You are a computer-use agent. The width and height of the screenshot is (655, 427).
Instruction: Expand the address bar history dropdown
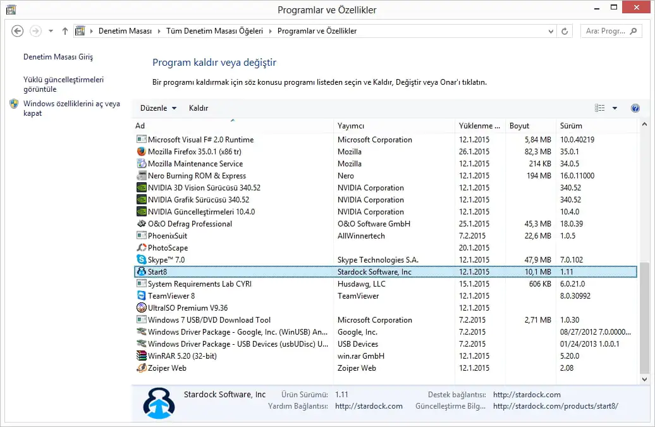click(551, 31)
